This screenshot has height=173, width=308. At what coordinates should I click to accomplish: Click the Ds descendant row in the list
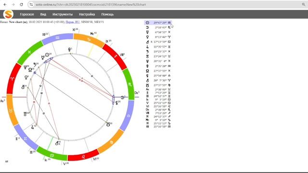158,110
